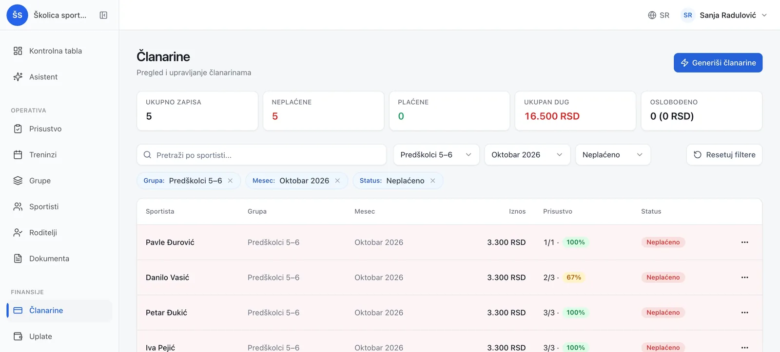The width and height of the screenshot is (780, 352).
Task: Click the SR user avatar badge
Action: (x=687, y=15)
